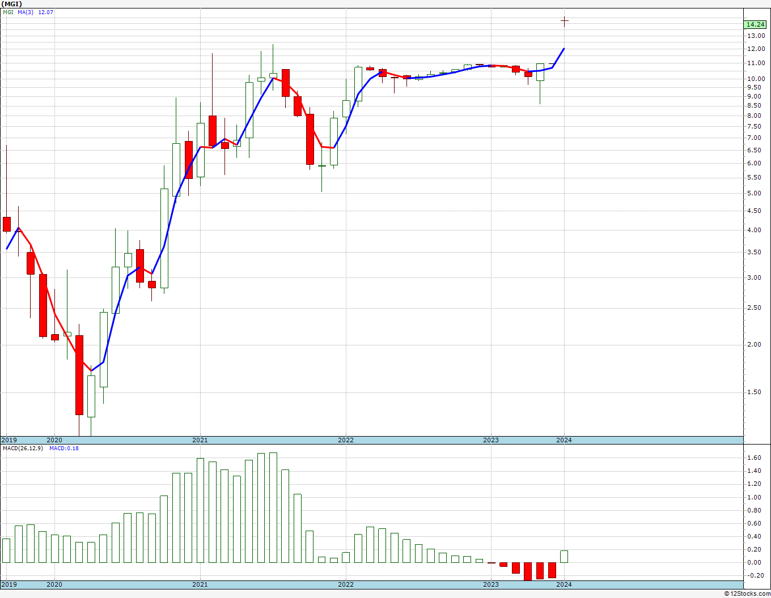
Task: Click the 7.50 price axis label
Action: [x=754, y=126]
